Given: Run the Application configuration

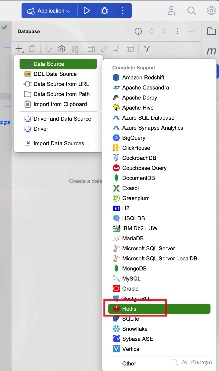Looking at the screenshot, I should [87, 11].
